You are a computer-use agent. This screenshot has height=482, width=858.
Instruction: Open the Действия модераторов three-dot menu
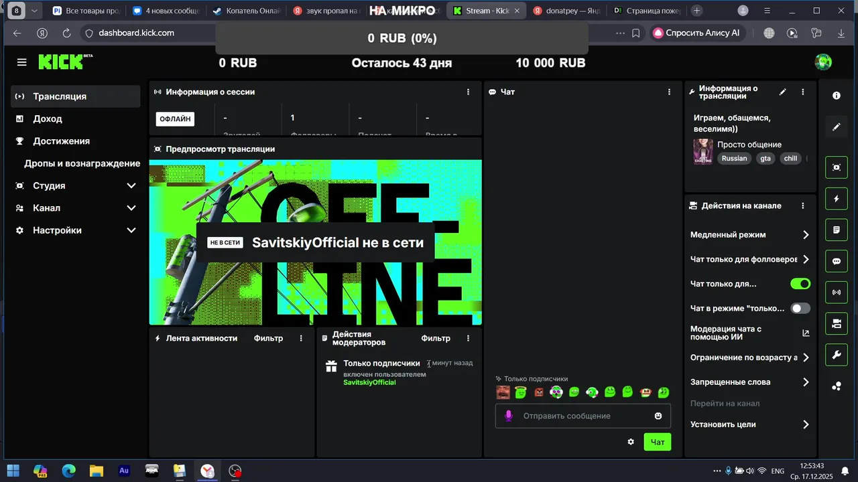pyautogui.click(x=468, y=338)
